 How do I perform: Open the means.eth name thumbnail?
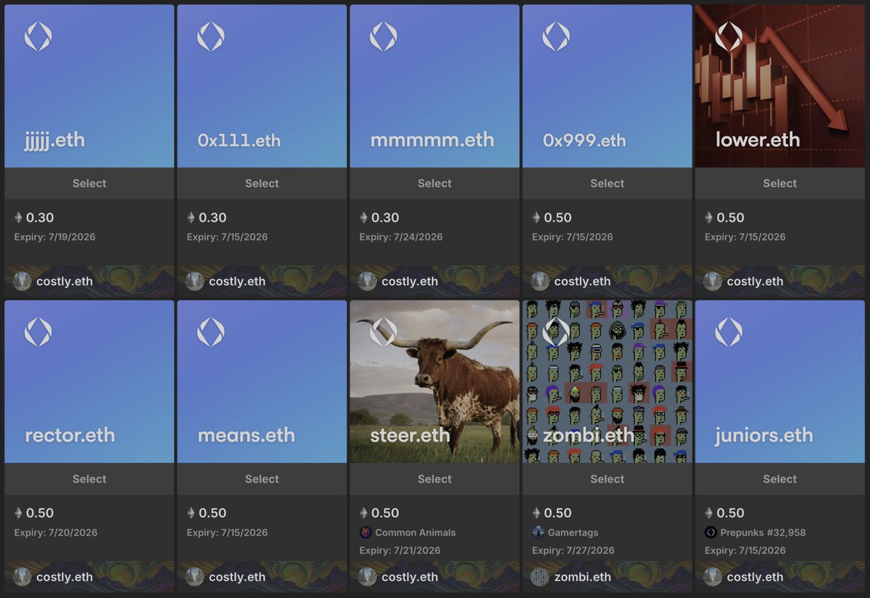point(262,382)
